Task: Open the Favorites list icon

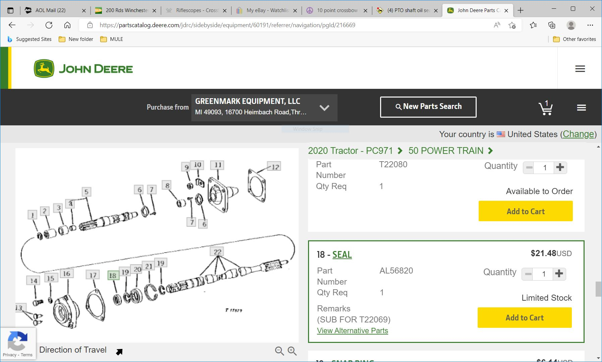Action: coord(533,25)
